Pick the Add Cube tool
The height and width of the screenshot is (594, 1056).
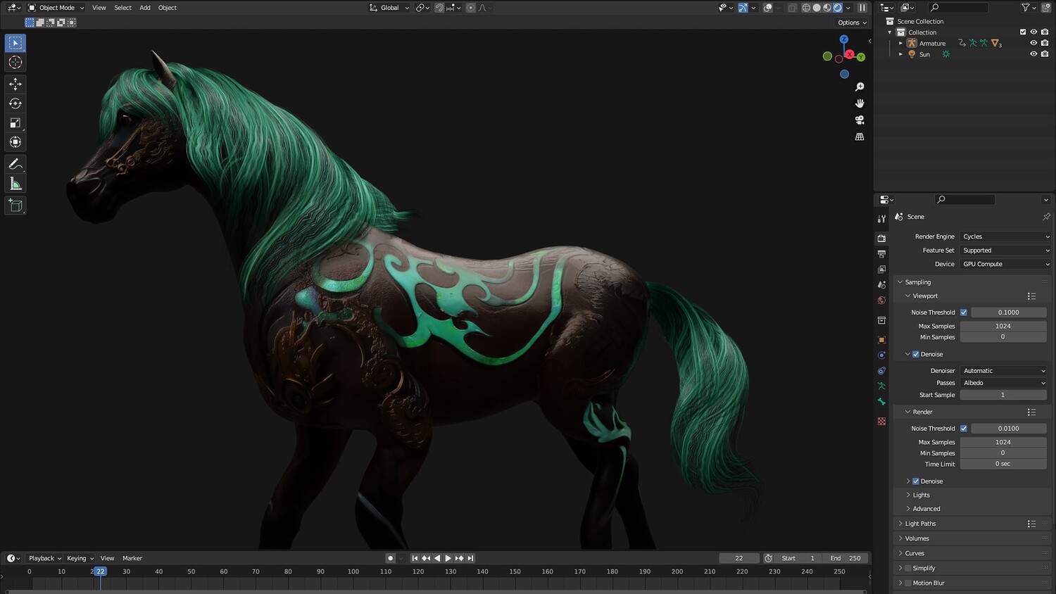click(15, 206)
